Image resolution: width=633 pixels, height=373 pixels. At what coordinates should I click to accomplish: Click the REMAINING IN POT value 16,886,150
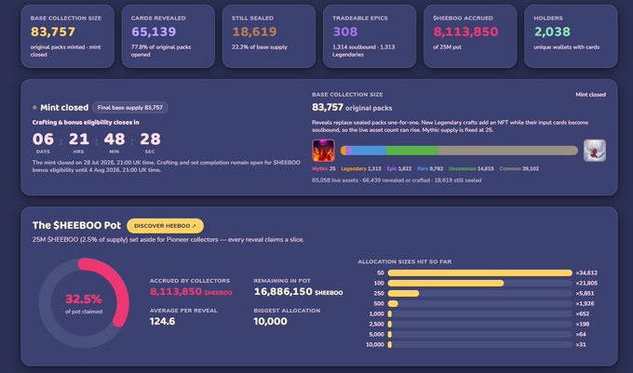(x=283, y=291)
